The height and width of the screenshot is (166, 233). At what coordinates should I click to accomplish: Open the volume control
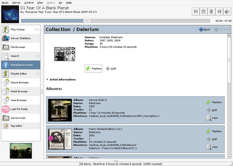tap(227, 12)
